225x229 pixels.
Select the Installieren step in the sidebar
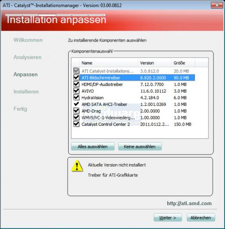[26, 92]
